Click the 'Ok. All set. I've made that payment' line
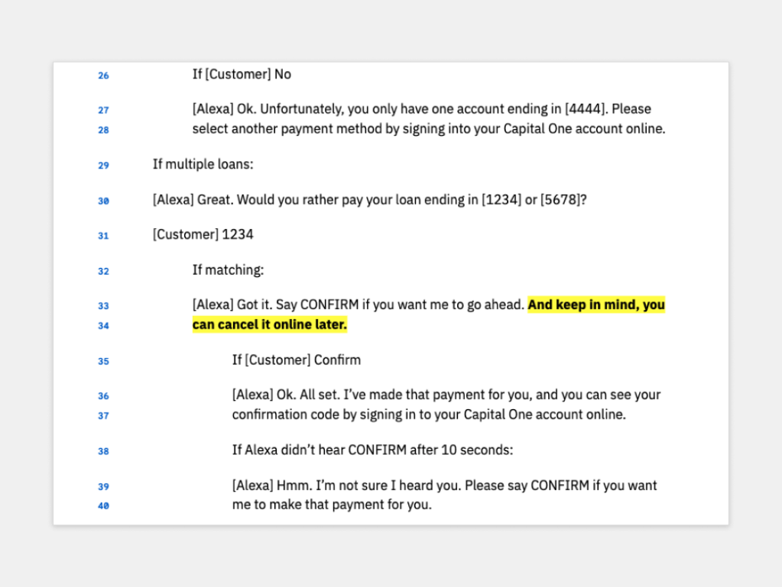This screenshot has height=587, width=782. pos(446,395)
